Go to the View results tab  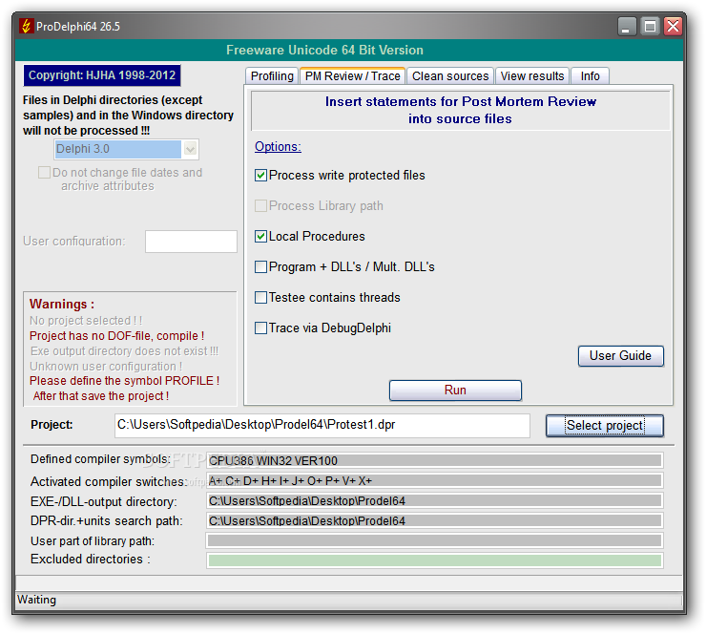(x=532, y=76)
